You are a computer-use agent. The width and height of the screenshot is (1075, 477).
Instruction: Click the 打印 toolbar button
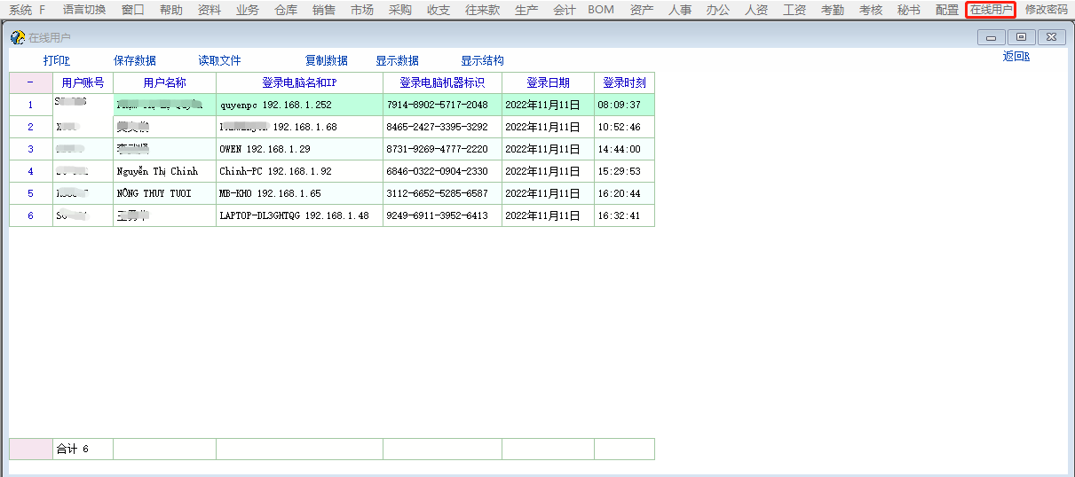(56, 60)
